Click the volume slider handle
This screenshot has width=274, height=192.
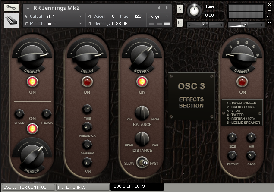[244, 25]
